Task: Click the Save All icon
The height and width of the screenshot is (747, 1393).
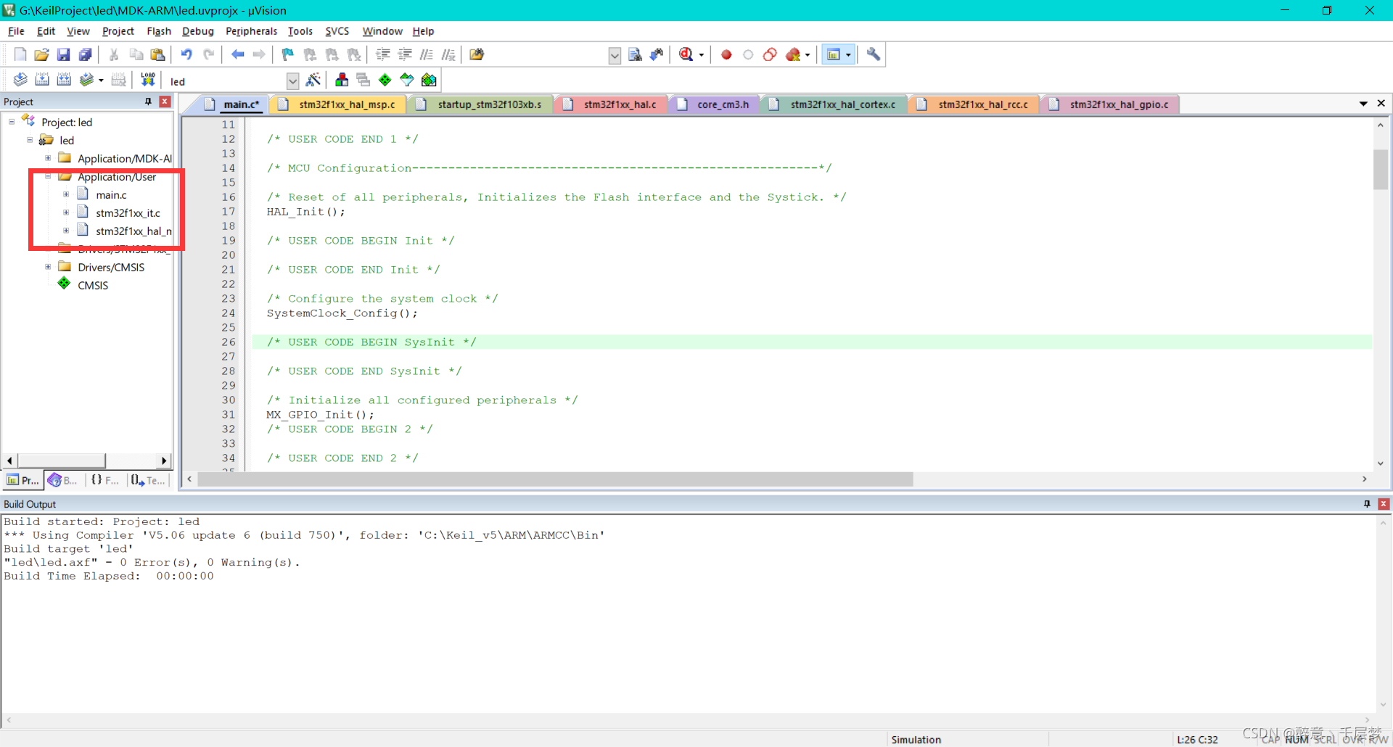Action: pyautogui.click(x=86, y=54)
